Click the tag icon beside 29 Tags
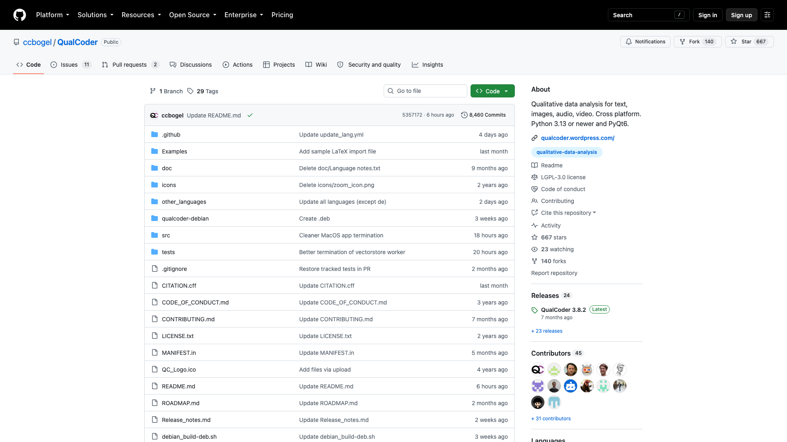 (190, 91)
